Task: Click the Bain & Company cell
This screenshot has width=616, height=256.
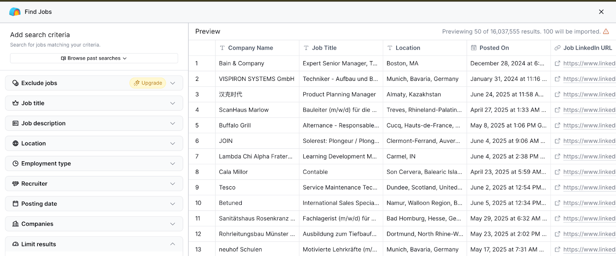Action: 257,64
